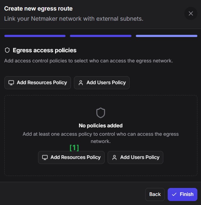The height and width of the screenshot is (205, 201).
Task: Go Back to the previous step
Action: pos(155,194)
